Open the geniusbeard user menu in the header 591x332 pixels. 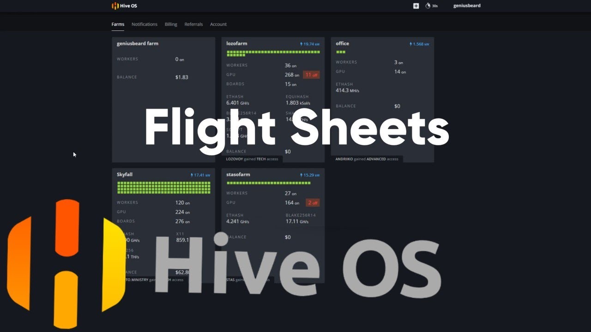coord(467,6)
